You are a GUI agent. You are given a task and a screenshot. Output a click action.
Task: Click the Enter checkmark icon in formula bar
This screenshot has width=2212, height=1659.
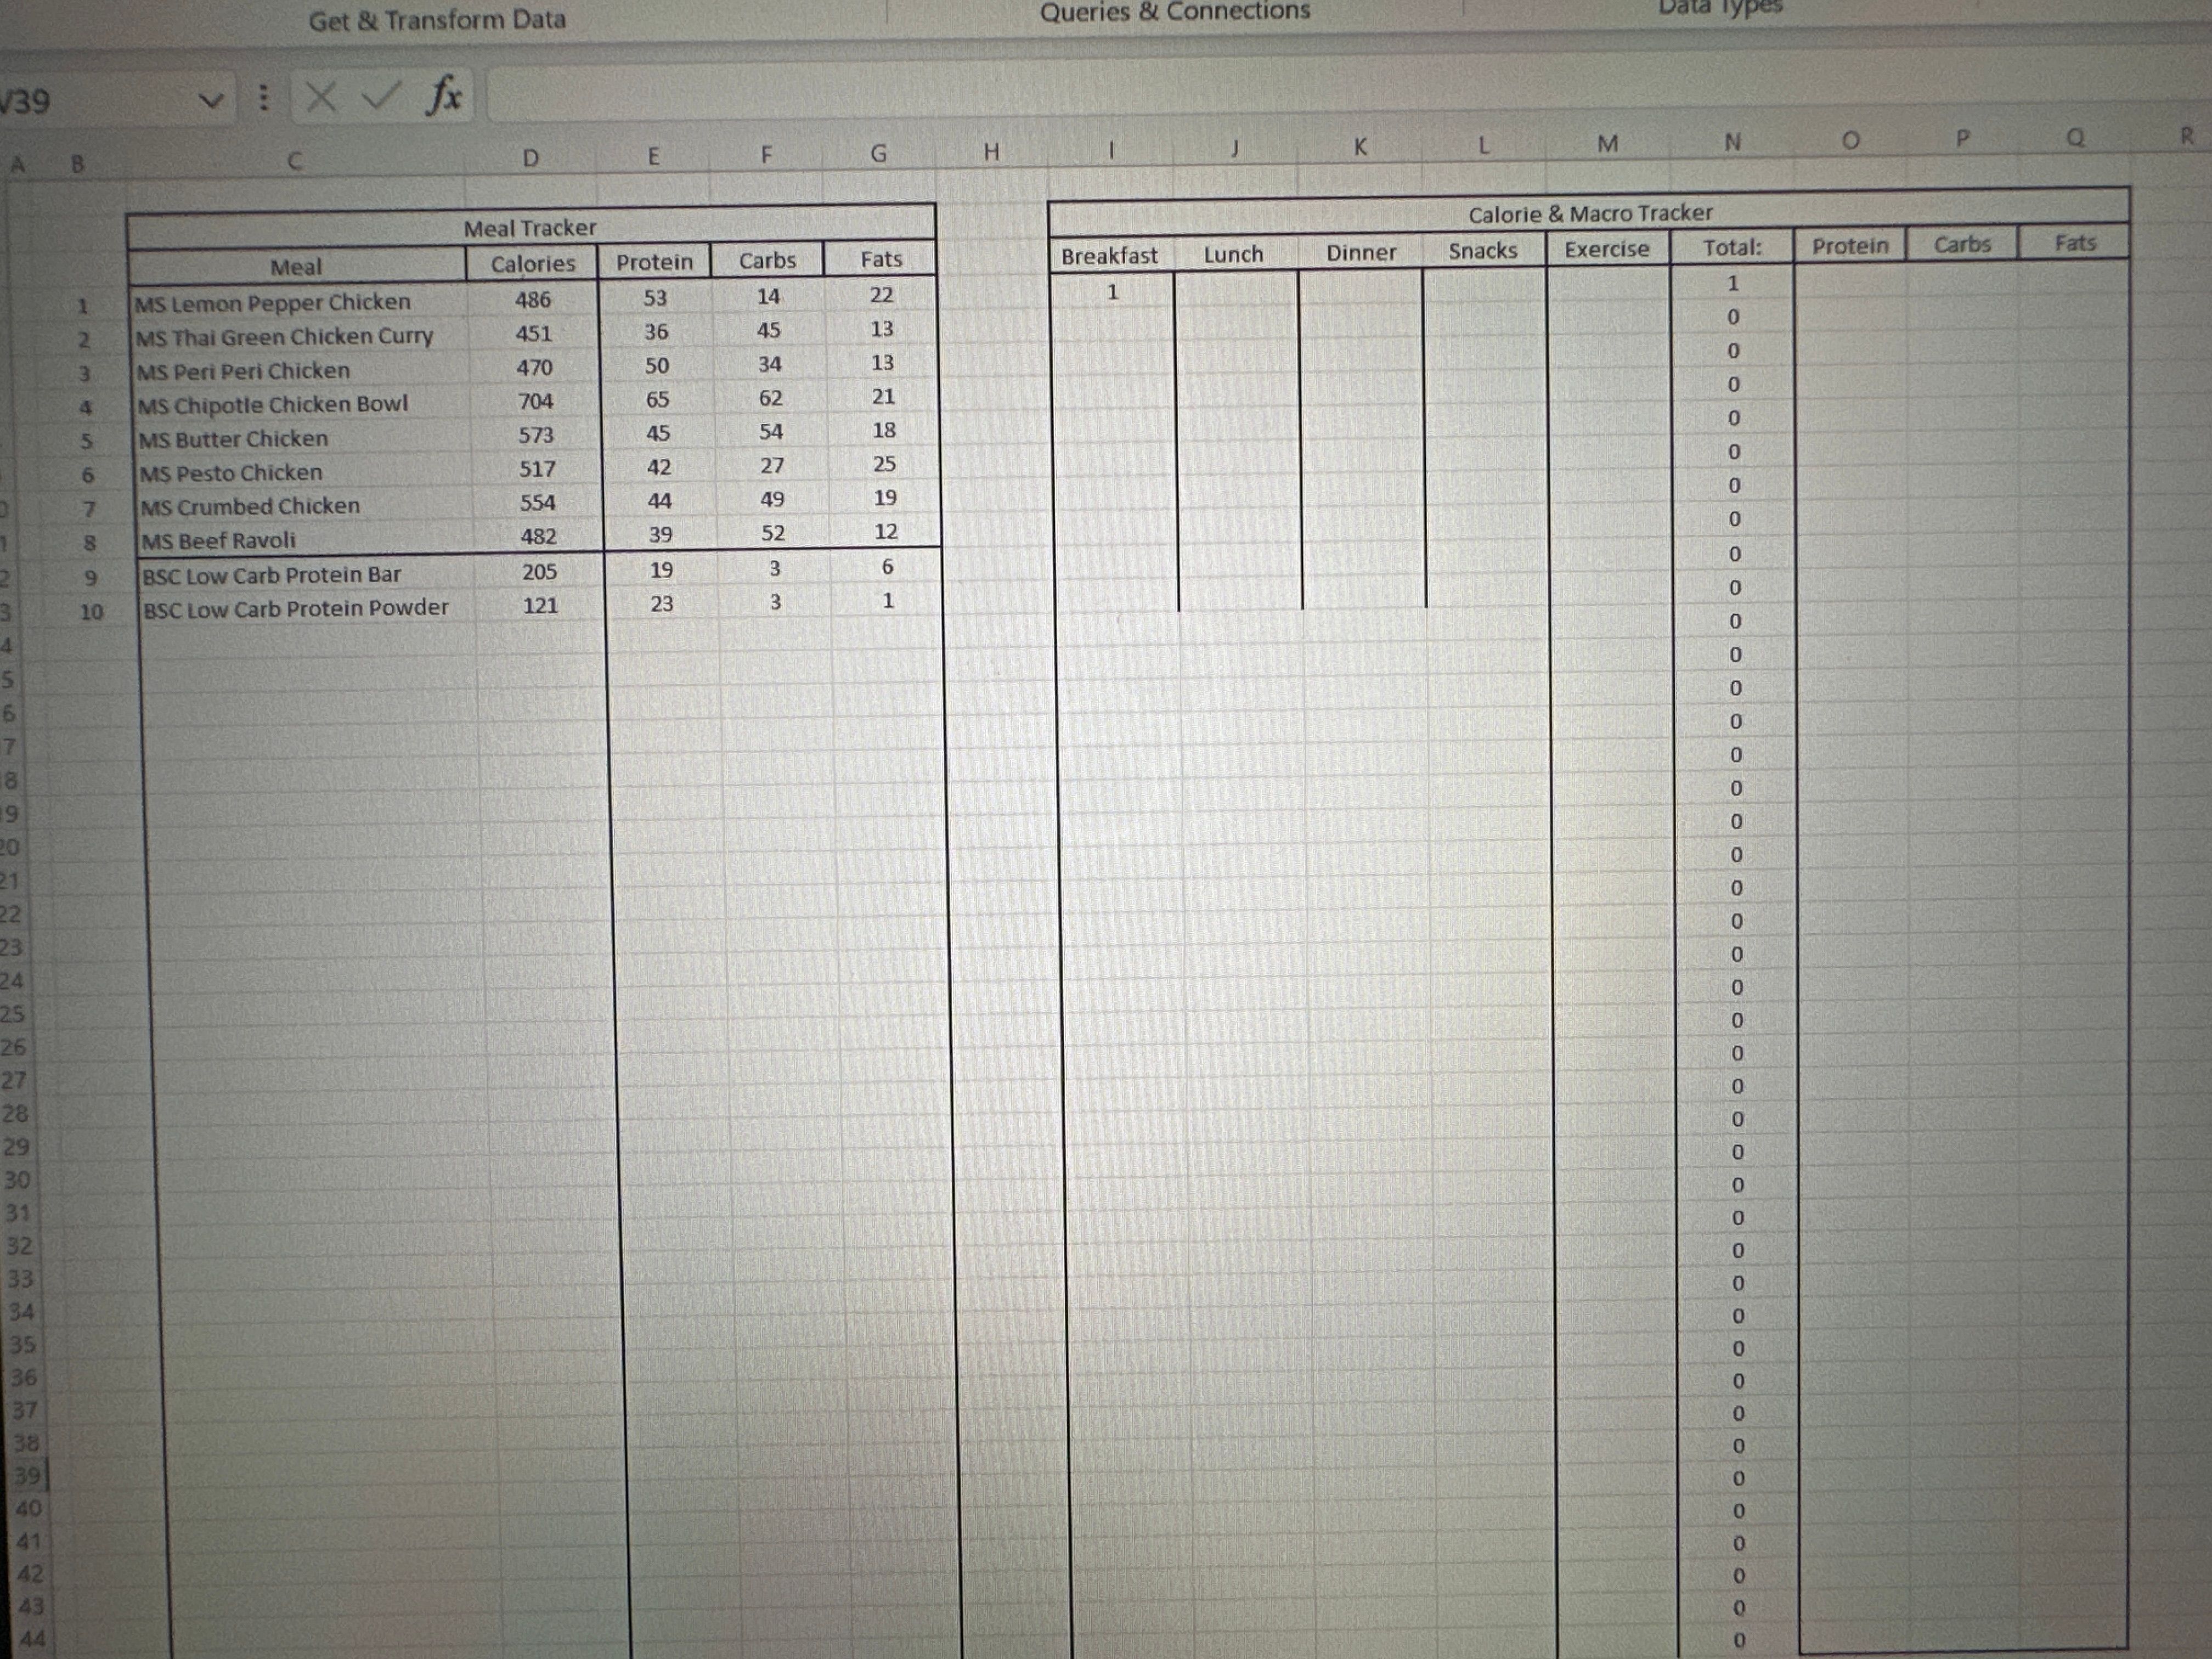[380, 97]
